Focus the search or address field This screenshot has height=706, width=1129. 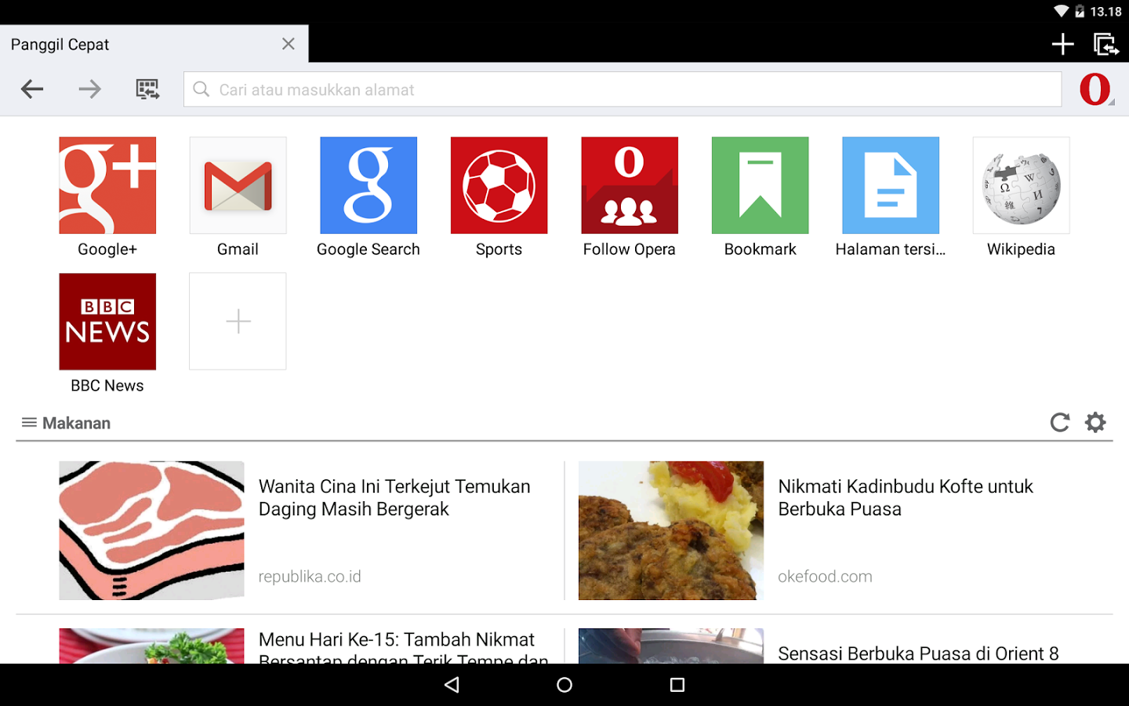pyautogui.click(x=623, y=89)
